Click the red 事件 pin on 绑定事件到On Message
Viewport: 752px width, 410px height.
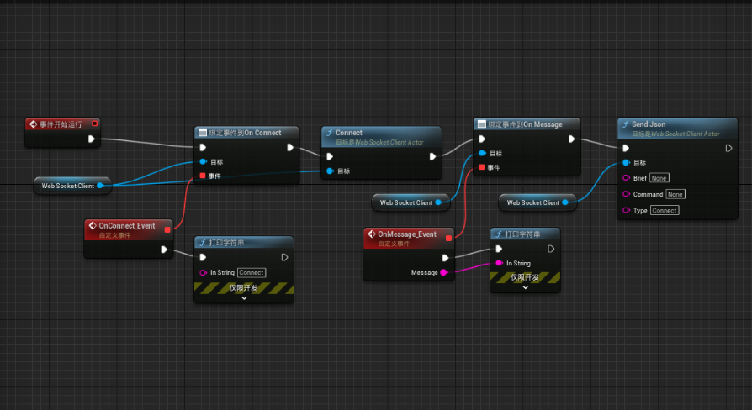pyautogui.click(x=481, y=167)
